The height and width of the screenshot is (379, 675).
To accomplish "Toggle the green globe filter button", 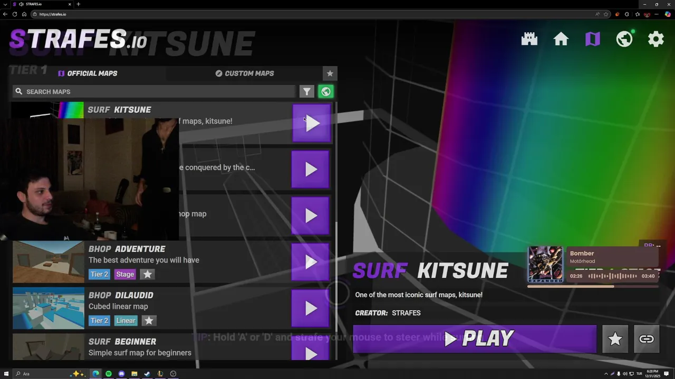I will click(326, 92).
